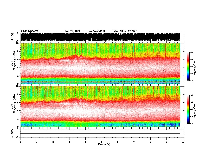Click the "-5" tick on ch.3(V) axis

coord(18,137)
